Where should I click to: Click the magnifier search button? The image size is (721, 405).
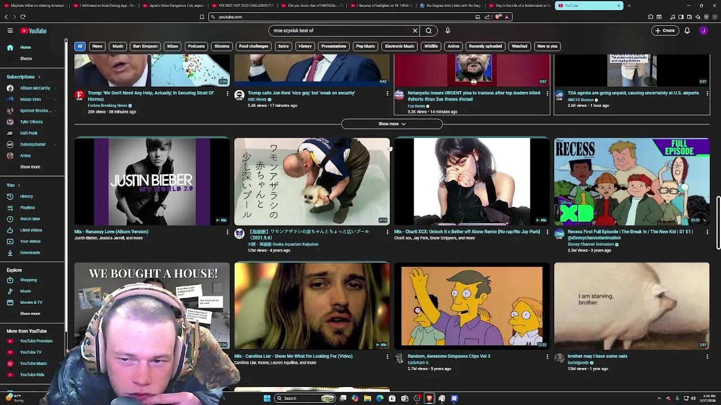[x=429, y=30]
